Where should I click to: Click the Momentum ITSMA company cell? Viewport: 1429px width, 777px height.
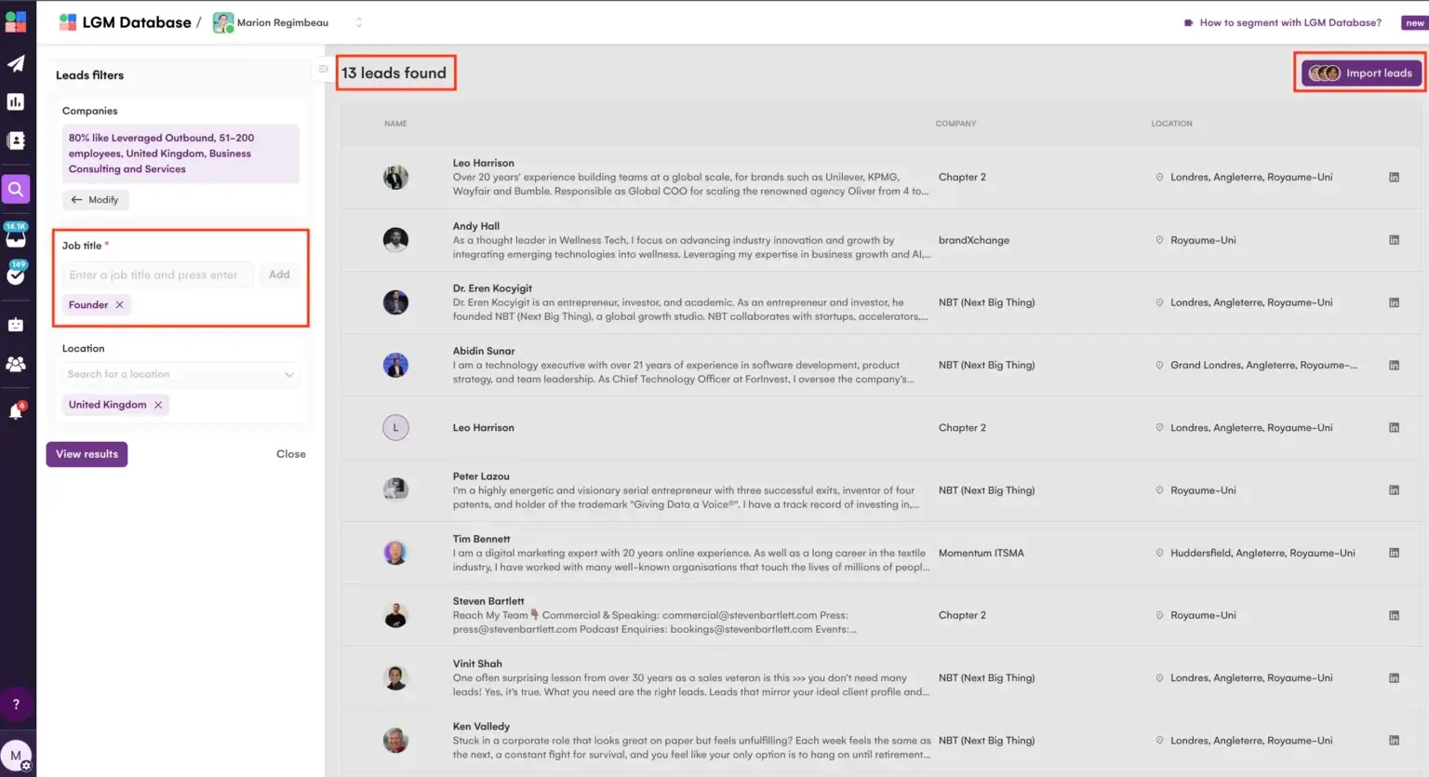point(982,553)
